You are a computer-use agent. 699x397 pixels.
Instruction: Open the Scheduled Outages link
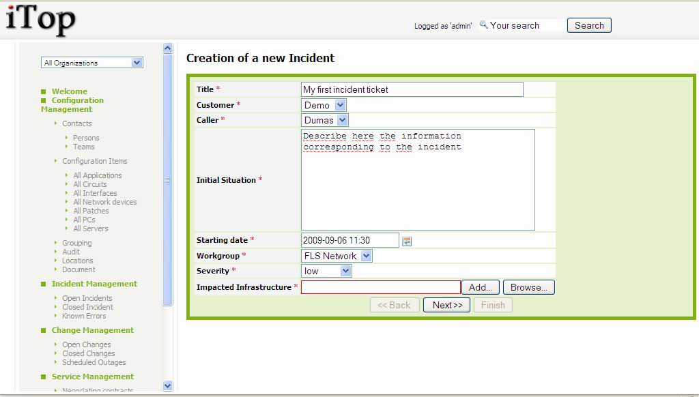coord(94,362)
